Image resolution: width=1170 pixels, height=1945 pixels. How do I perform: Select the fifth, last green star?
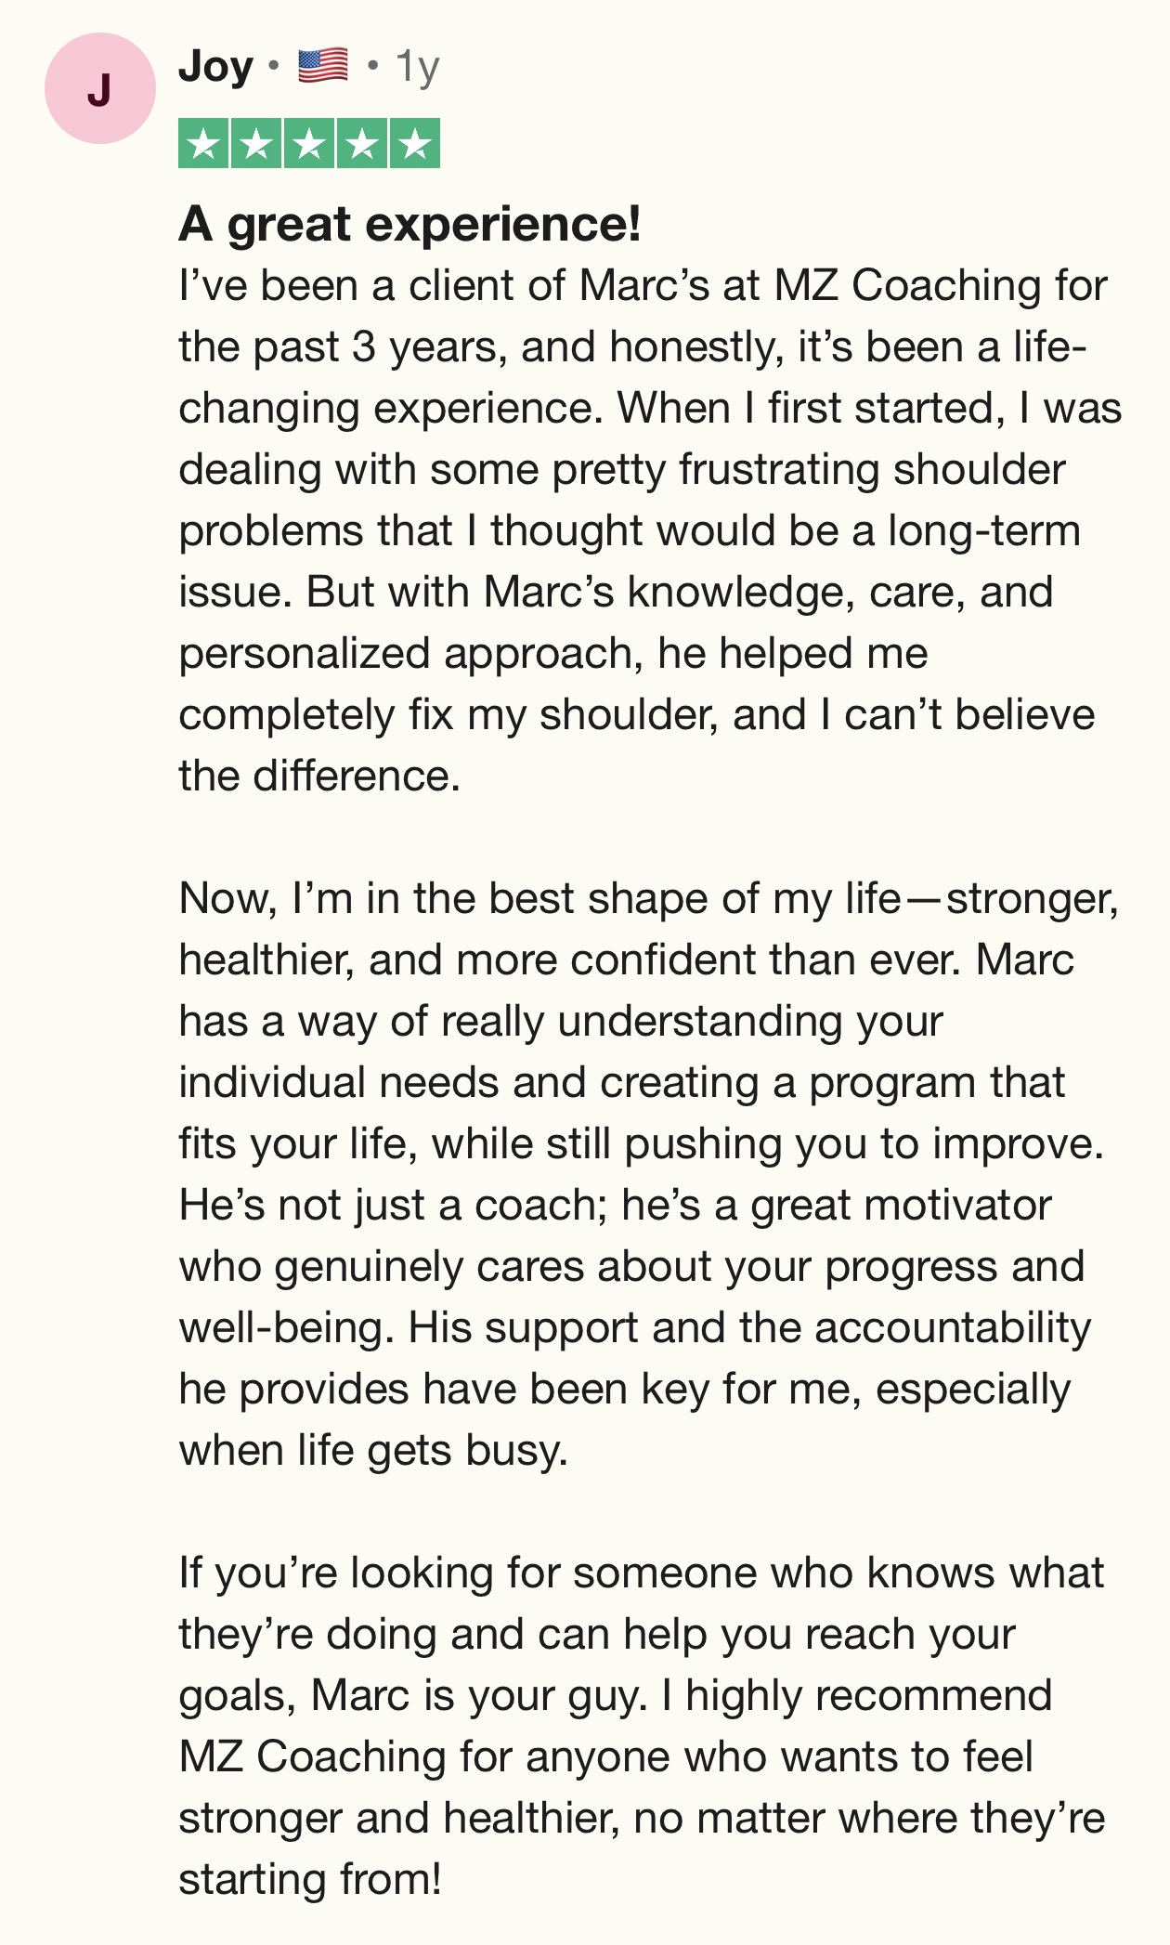[x=415, y=144]
